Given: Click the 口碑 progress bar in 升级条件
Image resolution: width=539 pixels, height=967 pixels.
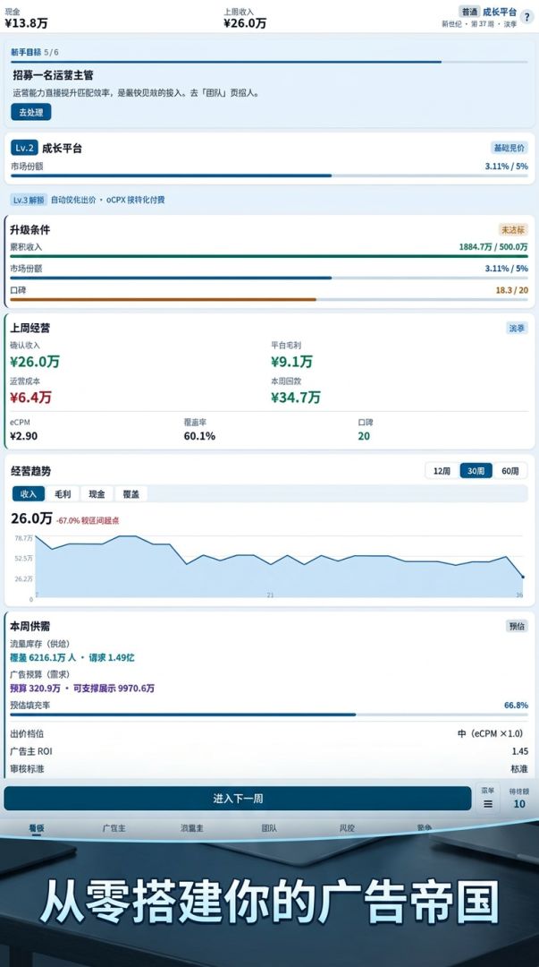Looking at the screenshot, I should [269, 300].
